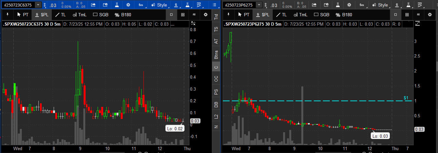Expand the symbol dropdown next to 250723C6375
This screenshot has height=153, width=438.
(38, 5)
